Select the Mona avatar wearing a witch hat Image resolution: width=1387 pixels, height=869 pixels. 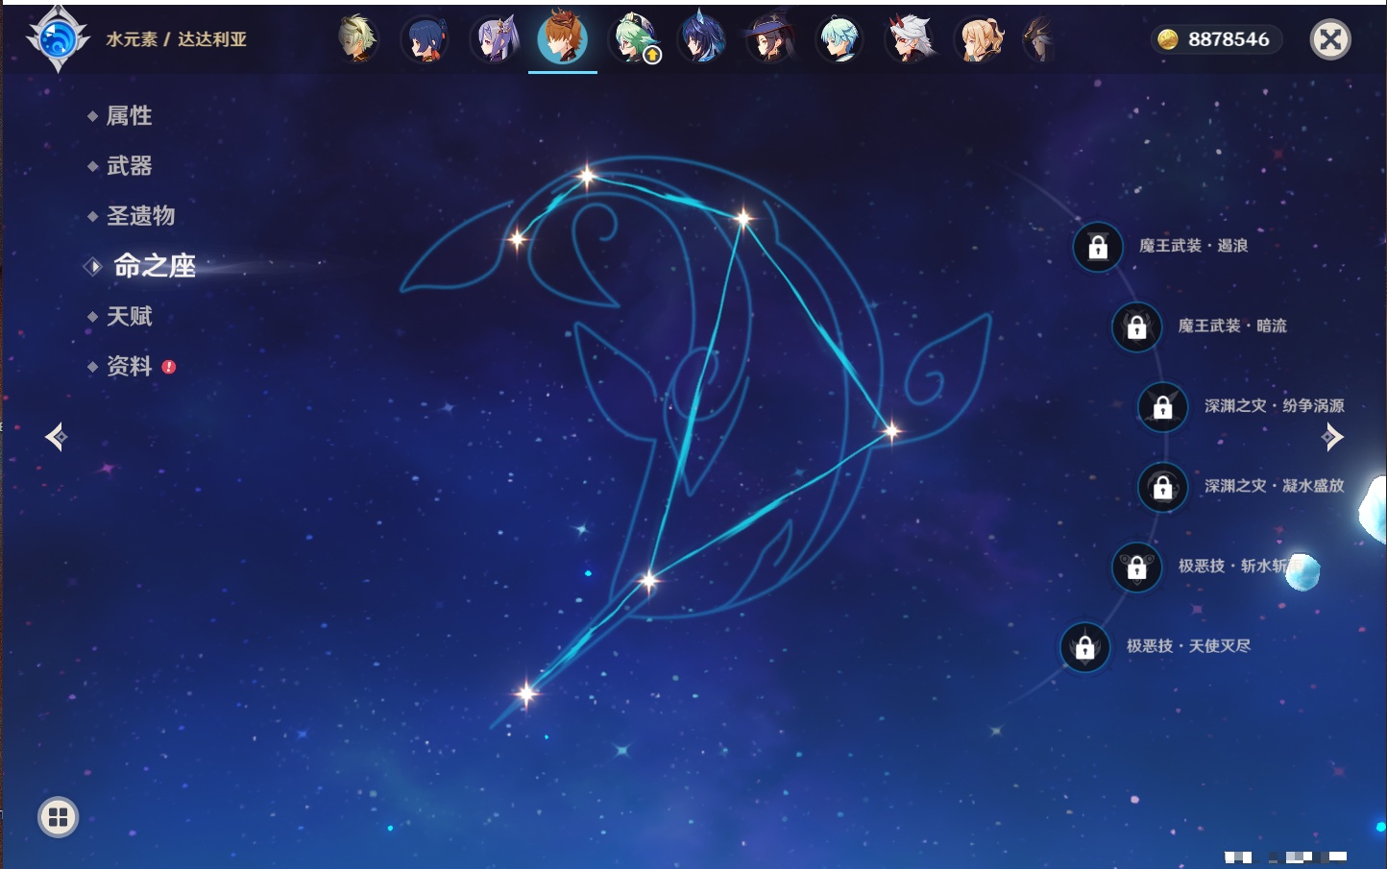[x=770, y=39]
